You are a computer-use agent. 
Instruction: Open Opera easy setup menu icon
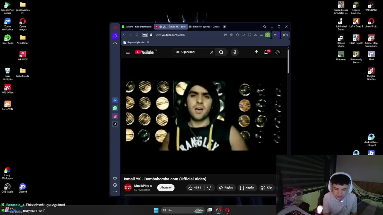tap(262, 35)
